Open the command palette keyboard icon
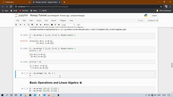Image resolution: width=173 pixels, height=97 pixels. pyautogui.click(x=78, y=25)
